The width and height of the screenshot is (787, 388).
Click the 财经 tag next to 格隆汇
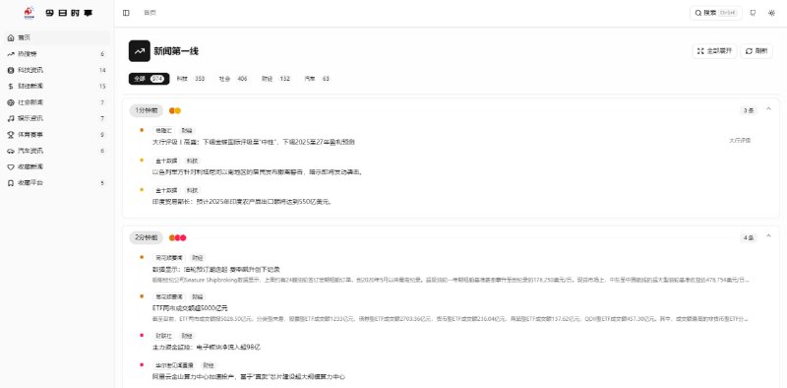pos(187,131)
